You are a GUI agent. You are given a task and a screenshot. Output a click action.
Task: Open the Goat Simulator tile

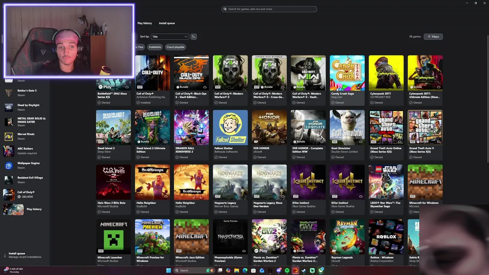[x=347, y=134]
